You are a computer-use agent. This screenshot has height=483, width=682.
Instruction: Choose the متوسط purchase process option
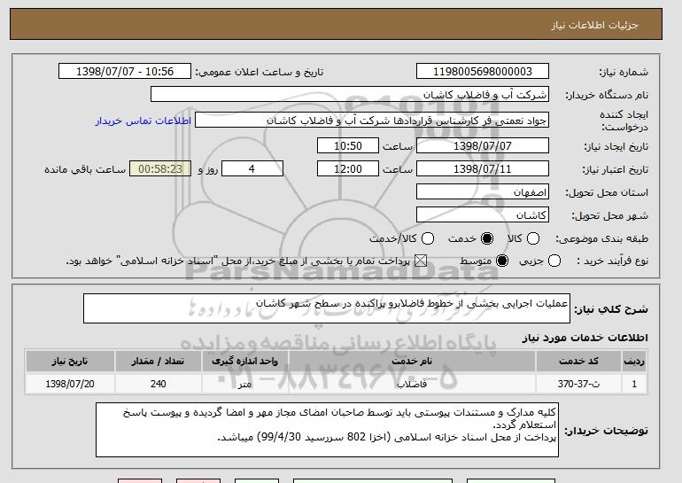tap(502, 261)
